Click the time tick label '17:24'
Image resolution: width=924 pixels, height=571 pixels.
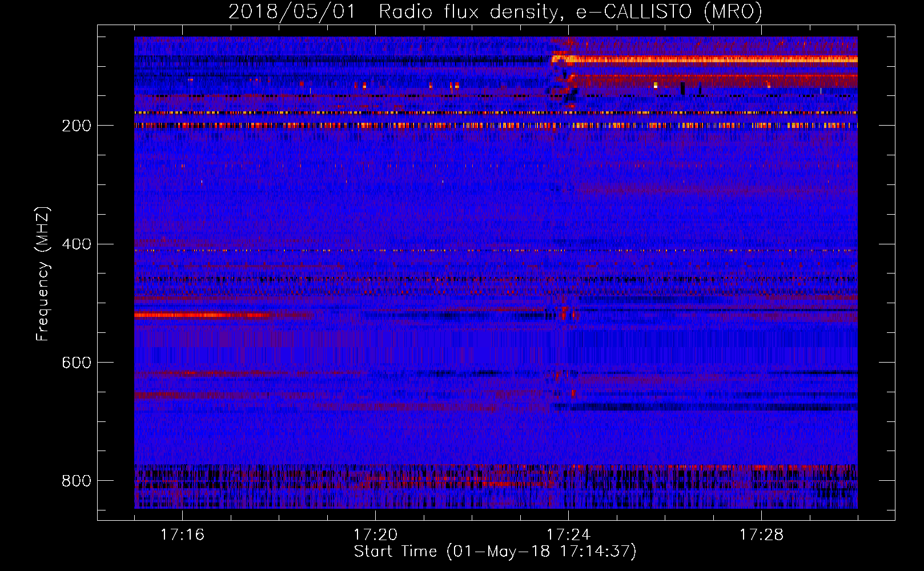click(568, 535)
